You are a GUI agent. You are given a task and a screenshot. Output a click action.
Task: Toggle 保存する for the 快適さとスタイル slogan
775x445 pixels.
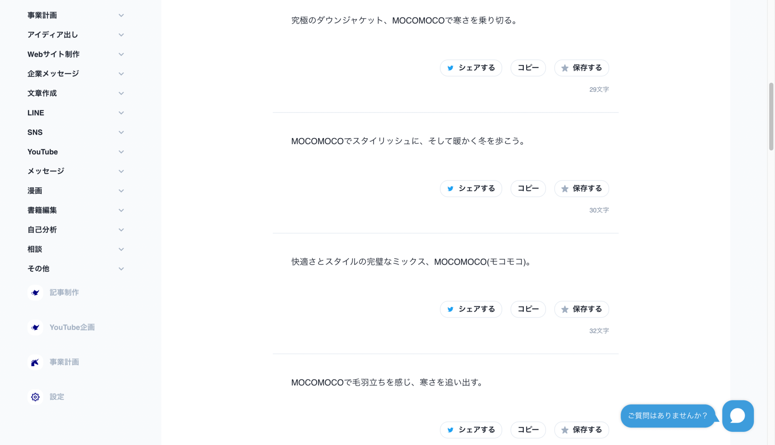(x=581, y=309)
